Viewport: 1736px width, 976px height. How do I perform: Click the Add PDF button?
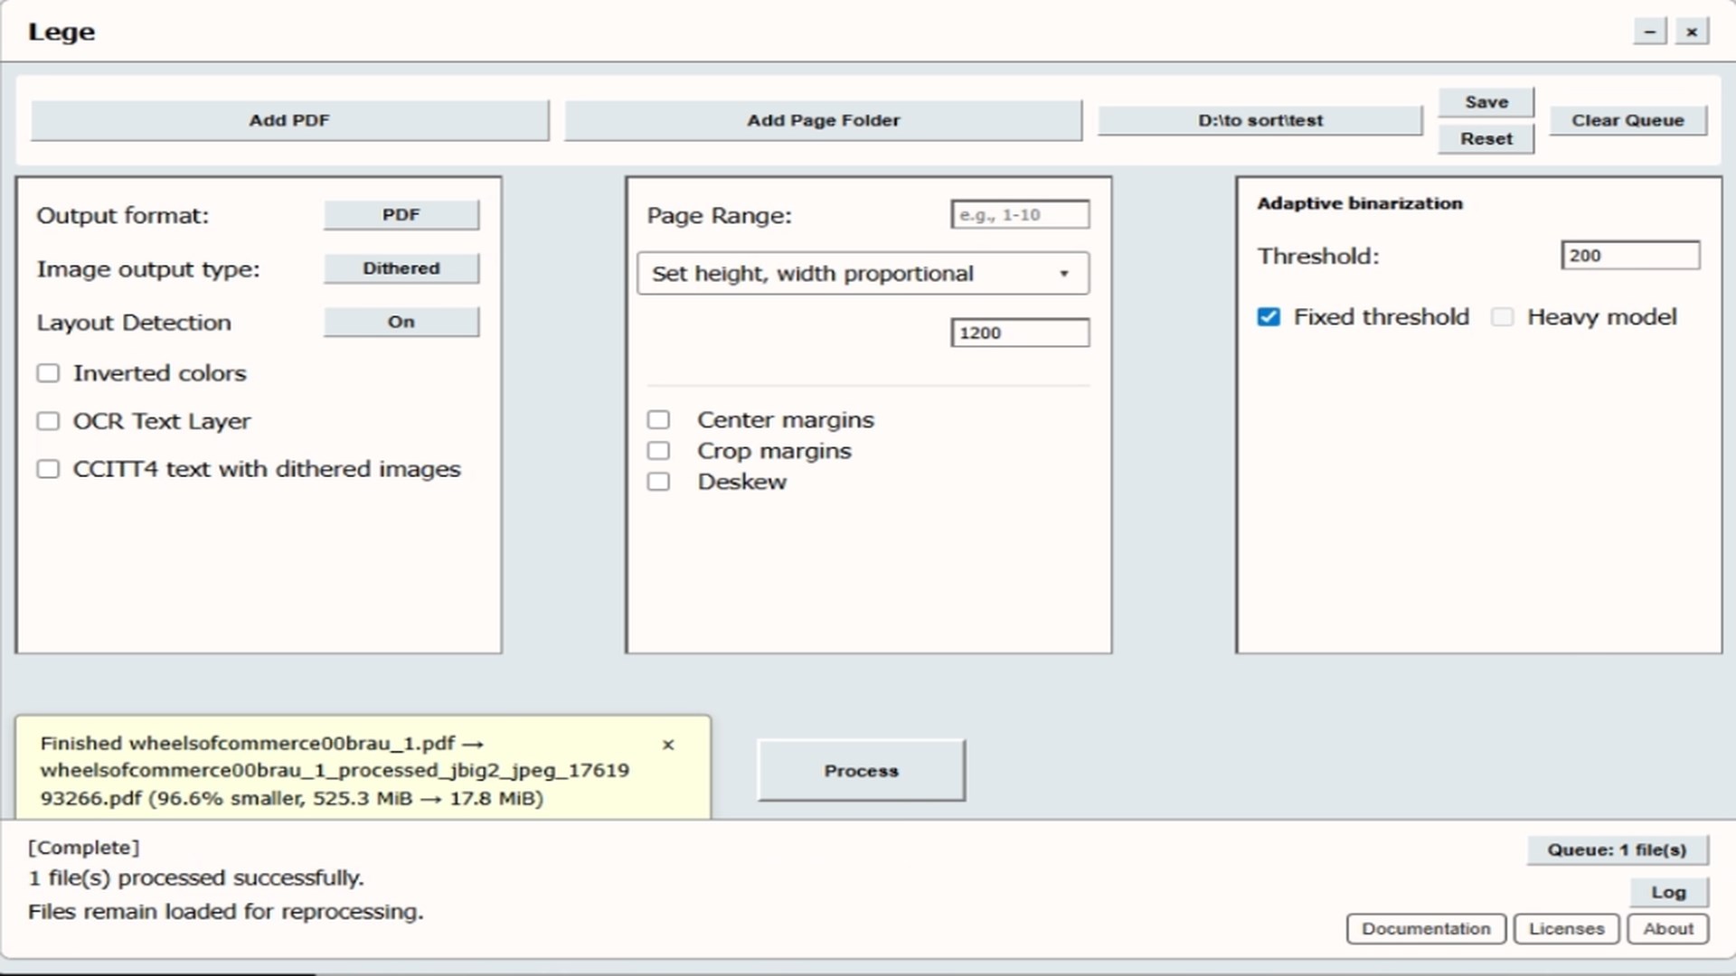pyautogui.click(x=289, y=120)
